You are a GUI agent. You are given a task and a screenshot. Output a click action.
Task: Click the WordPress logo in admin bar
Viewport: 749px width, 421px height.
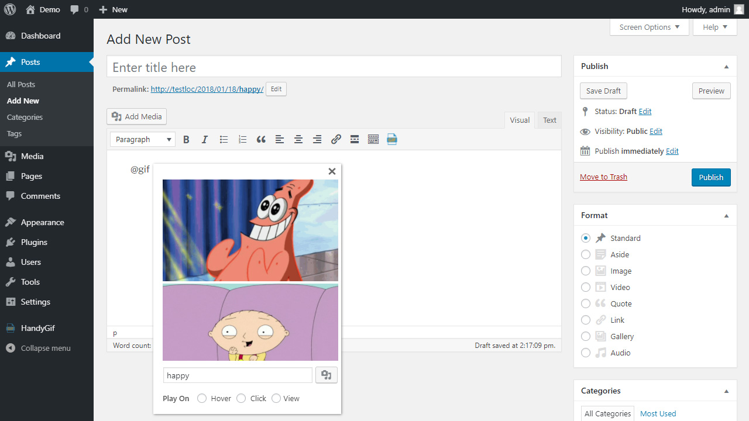pyautogui.click(x=10, y=9)
